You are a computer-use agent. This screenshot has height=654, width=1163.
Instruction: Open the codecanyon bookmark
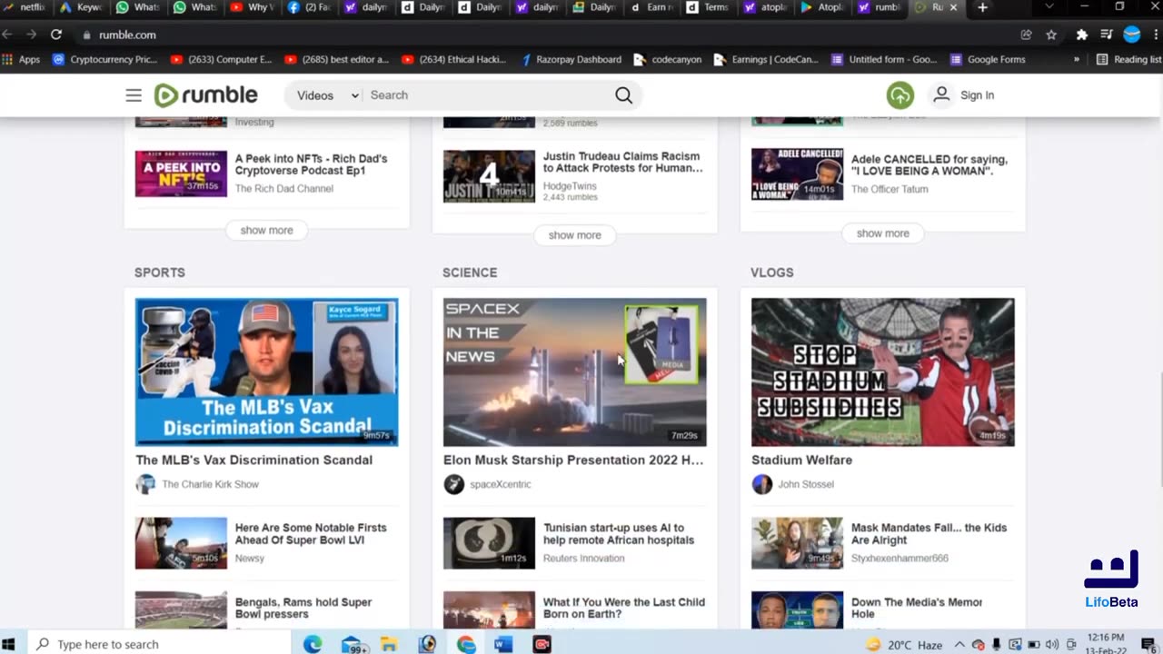[x=668, y=60]
